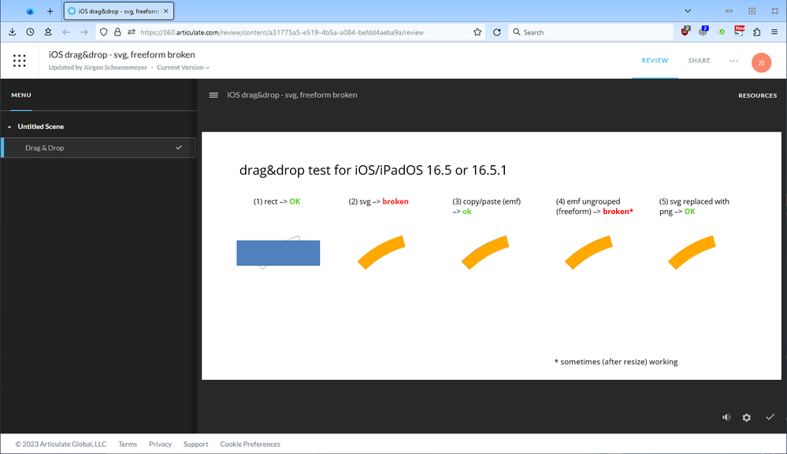Screen dimensions: 787x454
Task: Open the Support footer link
Action: pos(195,444)
